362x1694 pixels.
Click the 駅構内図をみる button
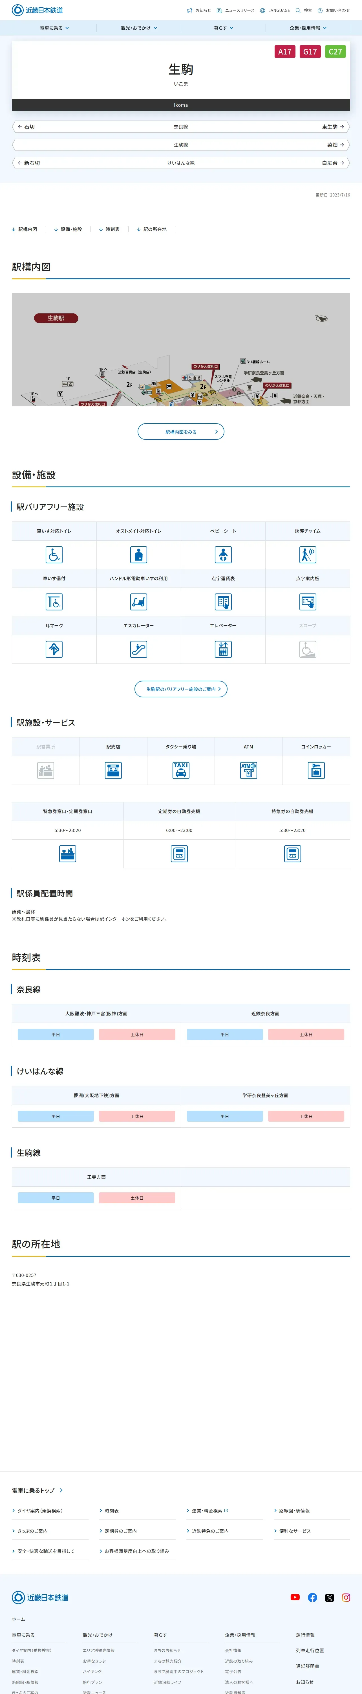(181, 431)
